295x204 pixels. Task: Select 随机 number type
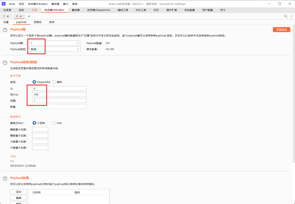[x=54, y=82]
